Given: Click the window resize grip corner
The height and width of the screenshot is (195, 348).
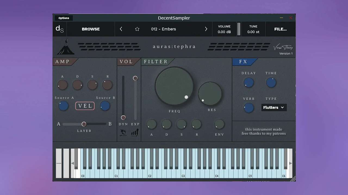Looking at the screenshot, I should (x=293, y=179).
